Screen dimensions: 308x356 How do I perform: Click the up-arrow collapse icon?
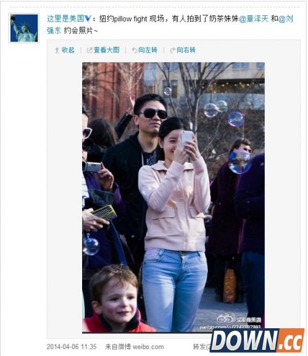tap(57, 50)
